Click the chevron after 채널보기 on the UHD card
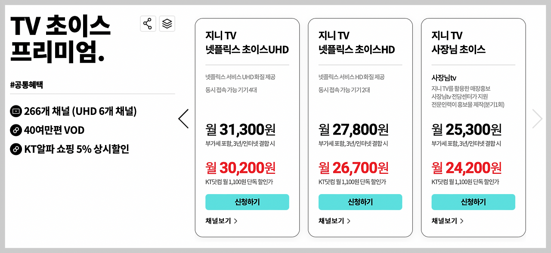The width and height of the screenshot is (551, 253). (x=236, y=221)
